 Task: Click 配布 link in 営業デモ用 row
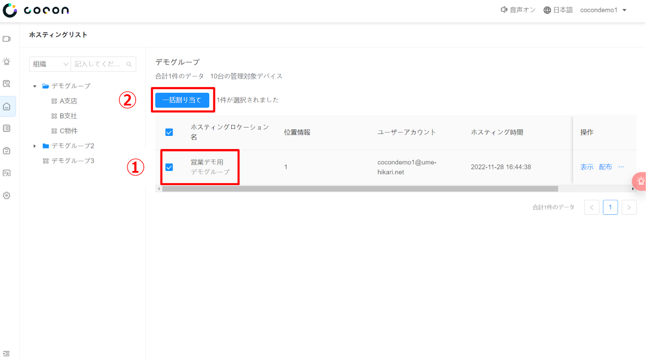pyautogui.click(x=605, y=167)
